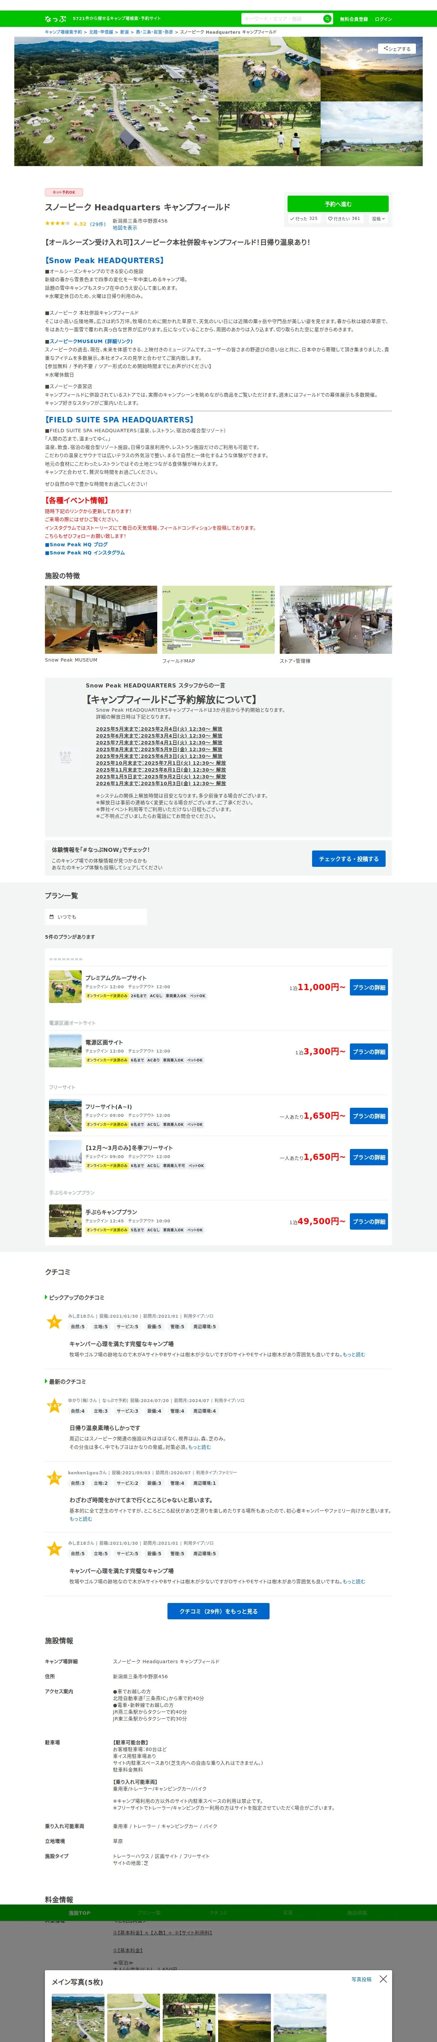Click reviewer star avatar in ピックアップのクチコミ
Viewport: 437px width, 2042px height.
[x=54, y=1322]
